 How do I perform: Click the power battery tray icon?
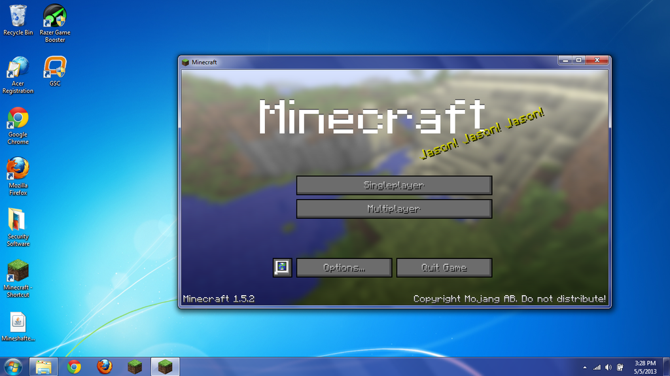pyautogui.click(x=620, y=367)
